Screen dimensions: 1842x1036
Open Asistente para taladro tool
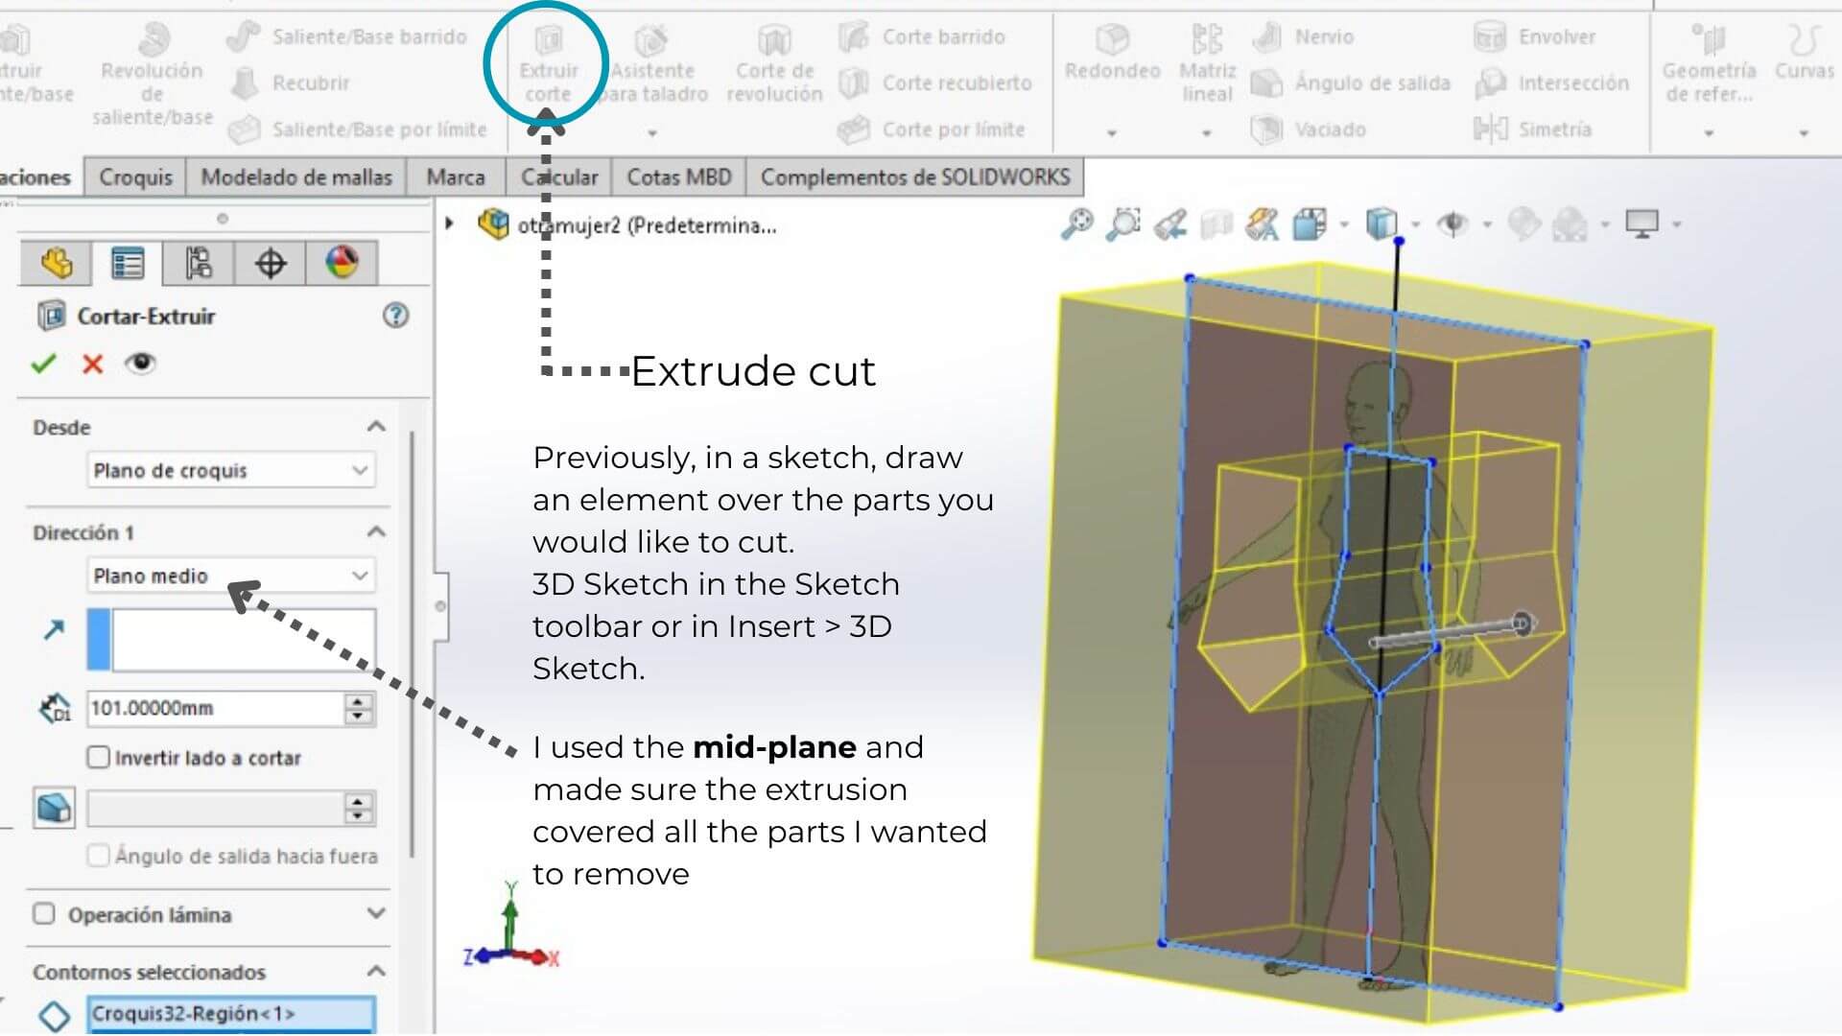click(653, 63)
